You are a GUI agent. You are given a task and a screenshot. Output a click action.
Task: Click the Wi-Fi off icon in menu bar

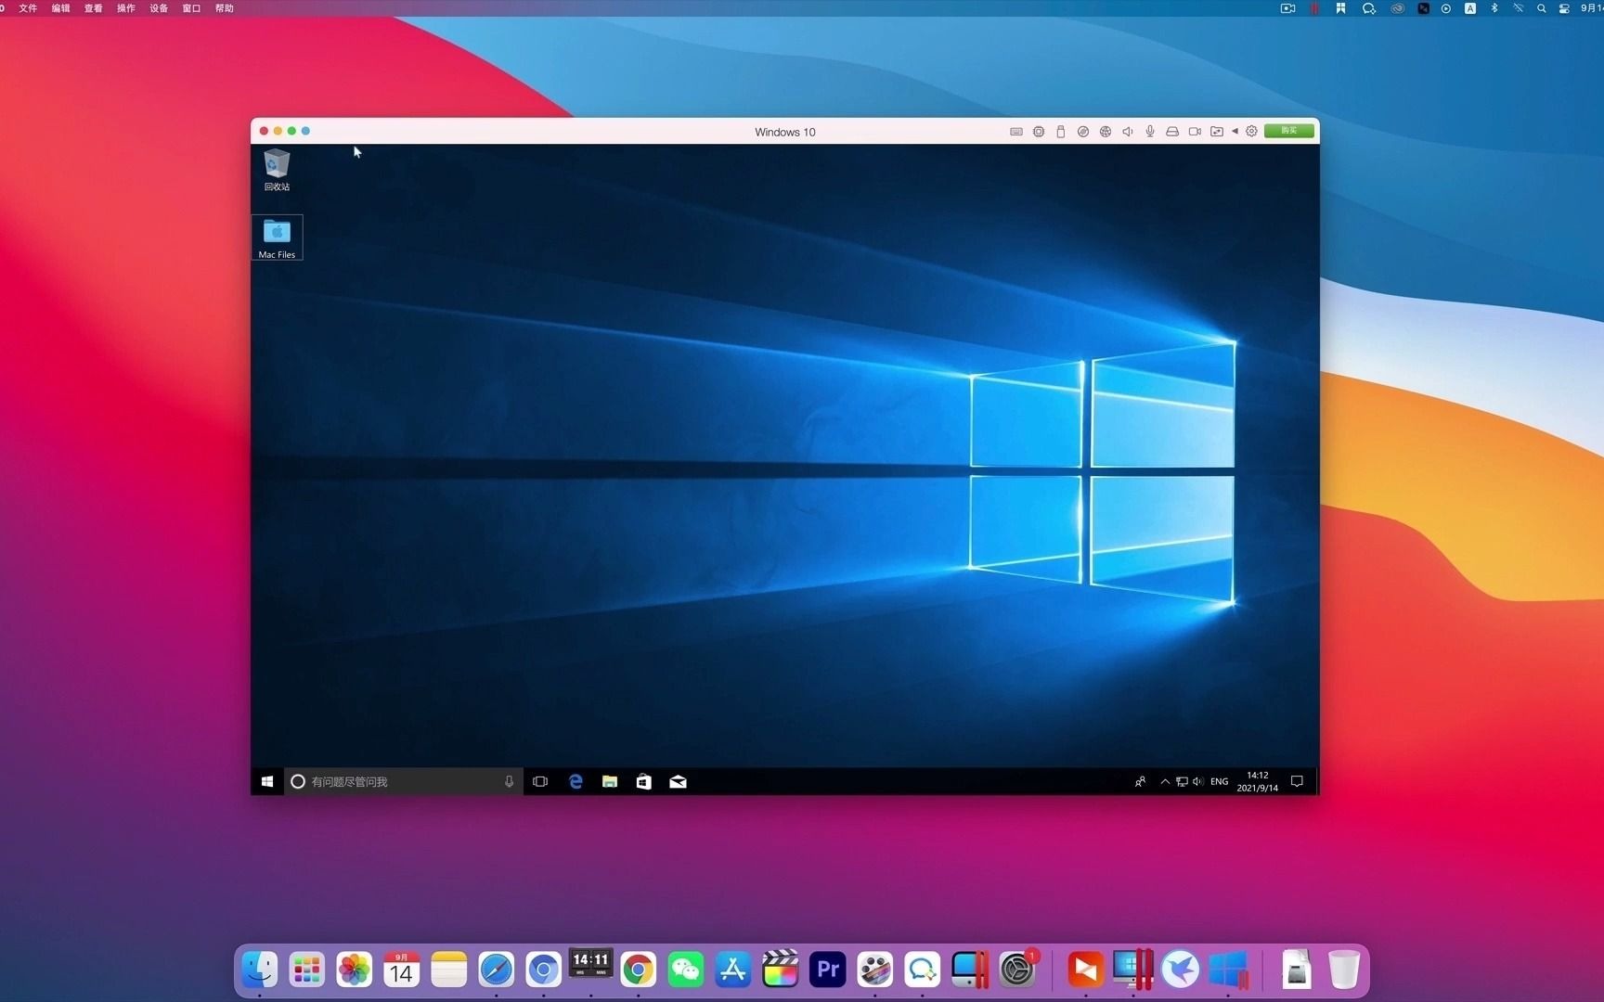tap(1519, 8)
